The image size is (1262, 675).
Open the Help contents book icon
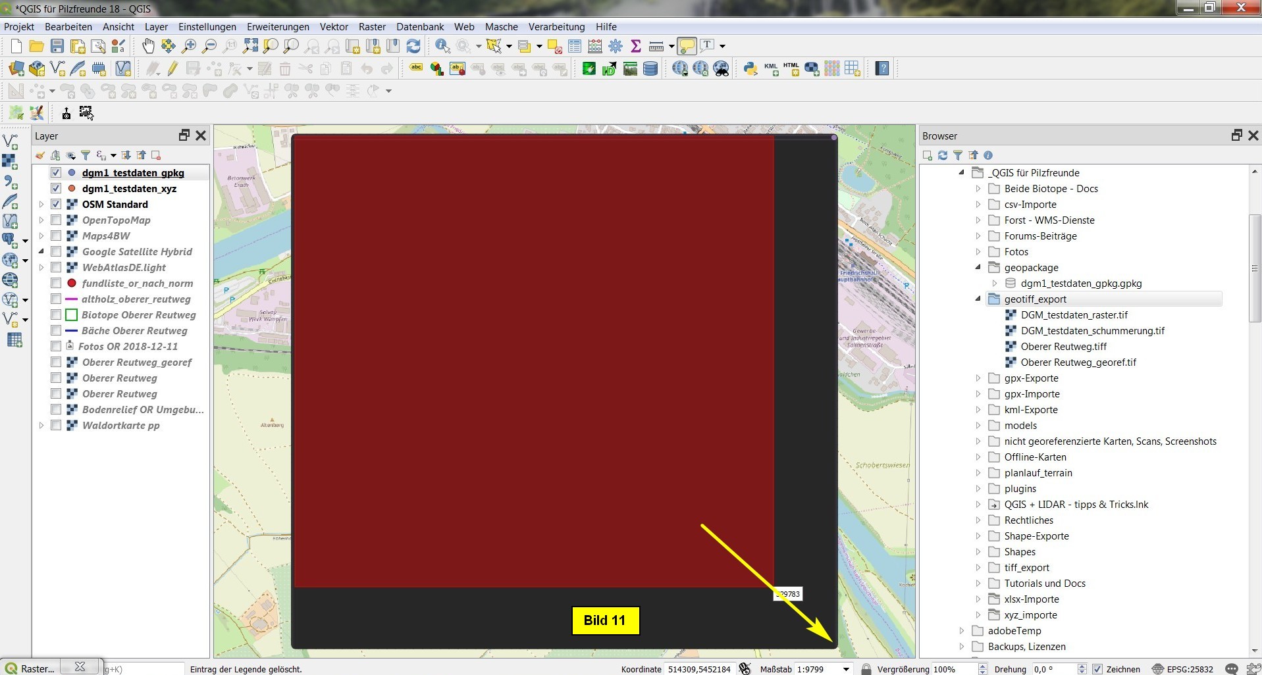(x=882, y=68)
